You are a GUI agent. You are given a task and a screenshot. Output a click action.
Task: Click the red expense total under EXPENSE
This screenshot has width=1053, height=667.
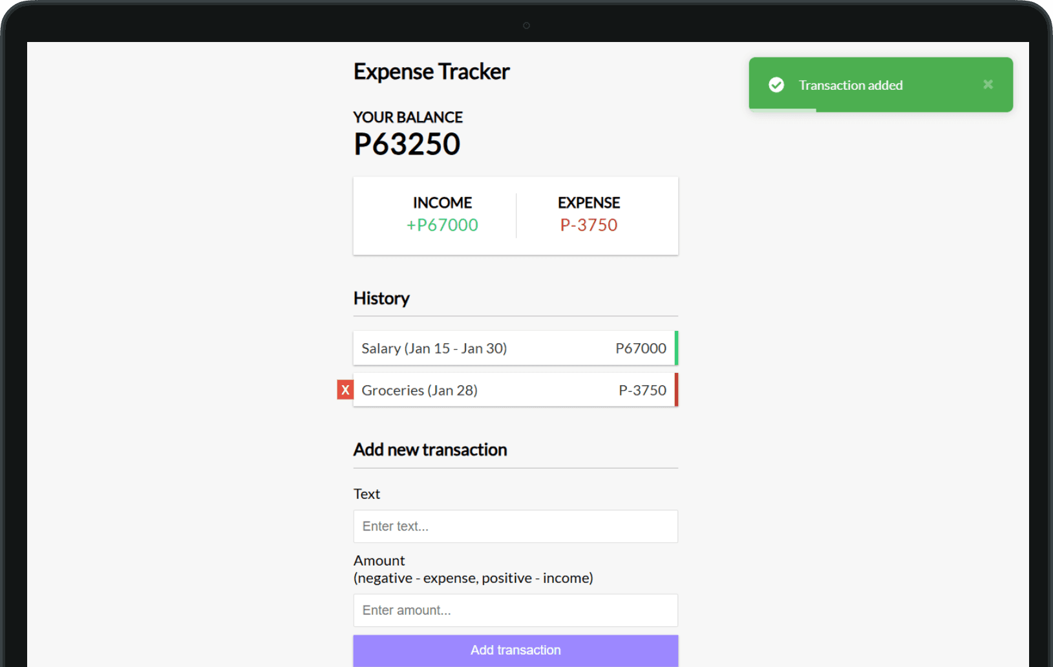(588, 225)
